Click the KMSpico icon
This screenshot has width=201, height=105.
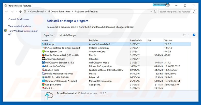[43, 88]
